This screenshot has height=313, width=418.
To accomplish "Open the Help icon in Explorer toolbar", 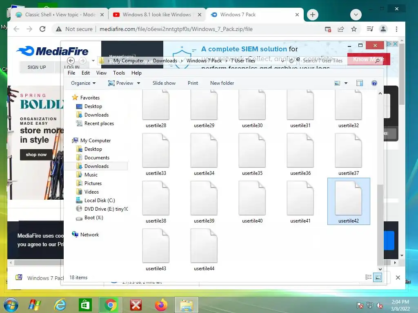I will point(374,83).
